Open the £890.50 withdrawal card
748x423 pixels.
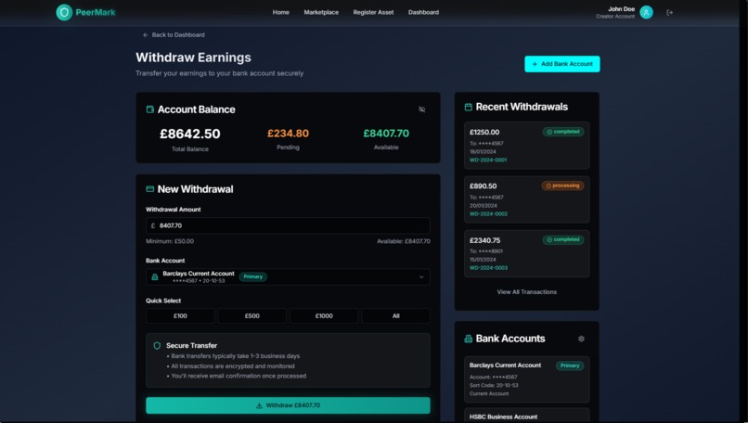click(x=526, y=199)
